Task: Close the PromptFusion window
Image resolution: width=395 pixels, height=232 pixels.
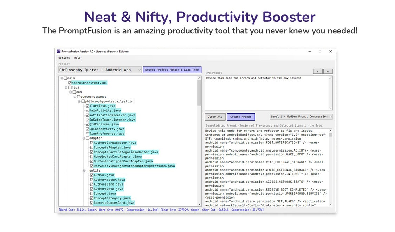Action: (x=330, y=51)
